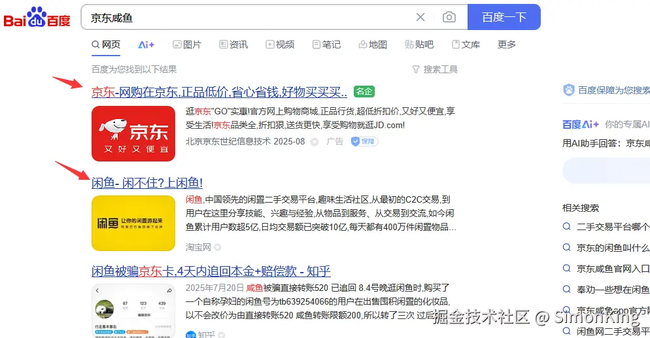
Task: Click 北京京东世纪信息技术 source text
Action: pos(228,142)
